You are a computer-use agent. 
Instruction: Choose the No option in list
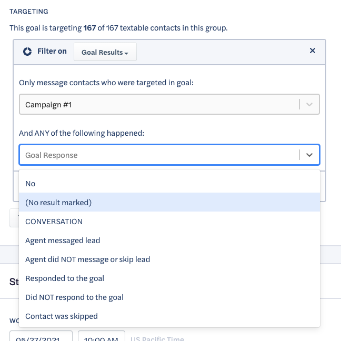pyautogui.click(x=169, y=184)
